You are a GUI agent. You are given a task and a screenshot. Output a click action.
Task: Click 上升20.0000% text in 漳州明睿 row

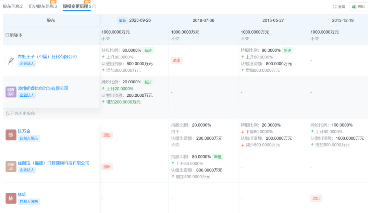coord(120,89)
